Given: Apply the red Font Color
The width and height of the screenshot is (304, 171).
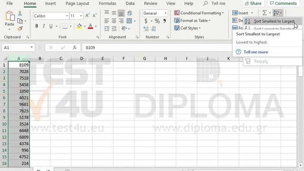Looking at the screenshot, I should coord(90,26).
